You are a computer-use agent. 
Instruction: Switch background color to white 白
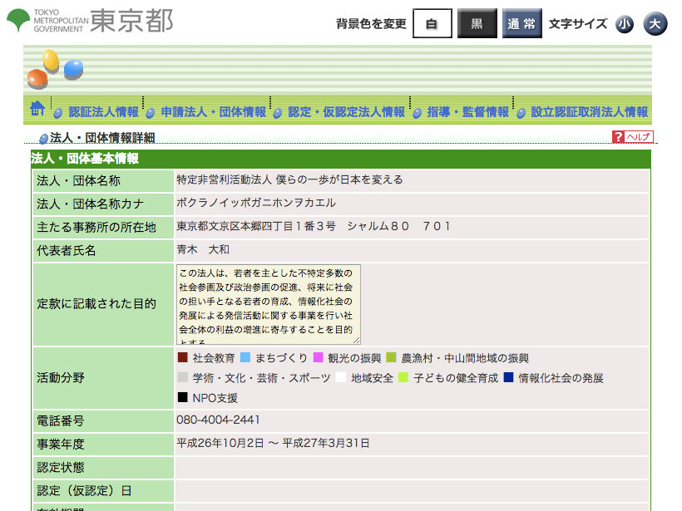[x=432, y=24]
